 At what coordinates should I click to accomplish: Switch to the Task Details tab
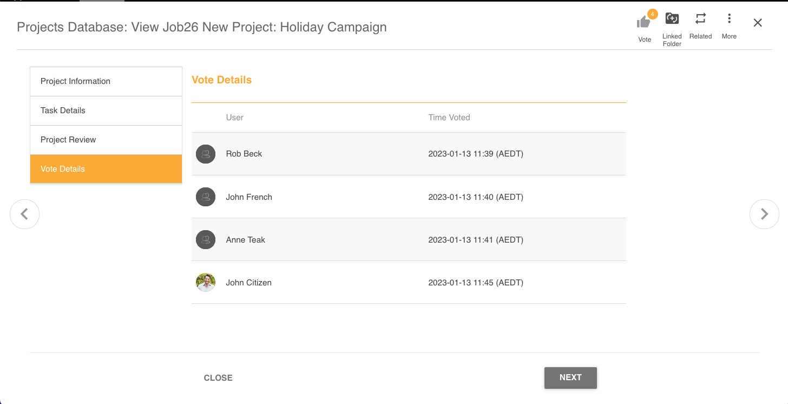pyautogui.click(x=106, y=110)
